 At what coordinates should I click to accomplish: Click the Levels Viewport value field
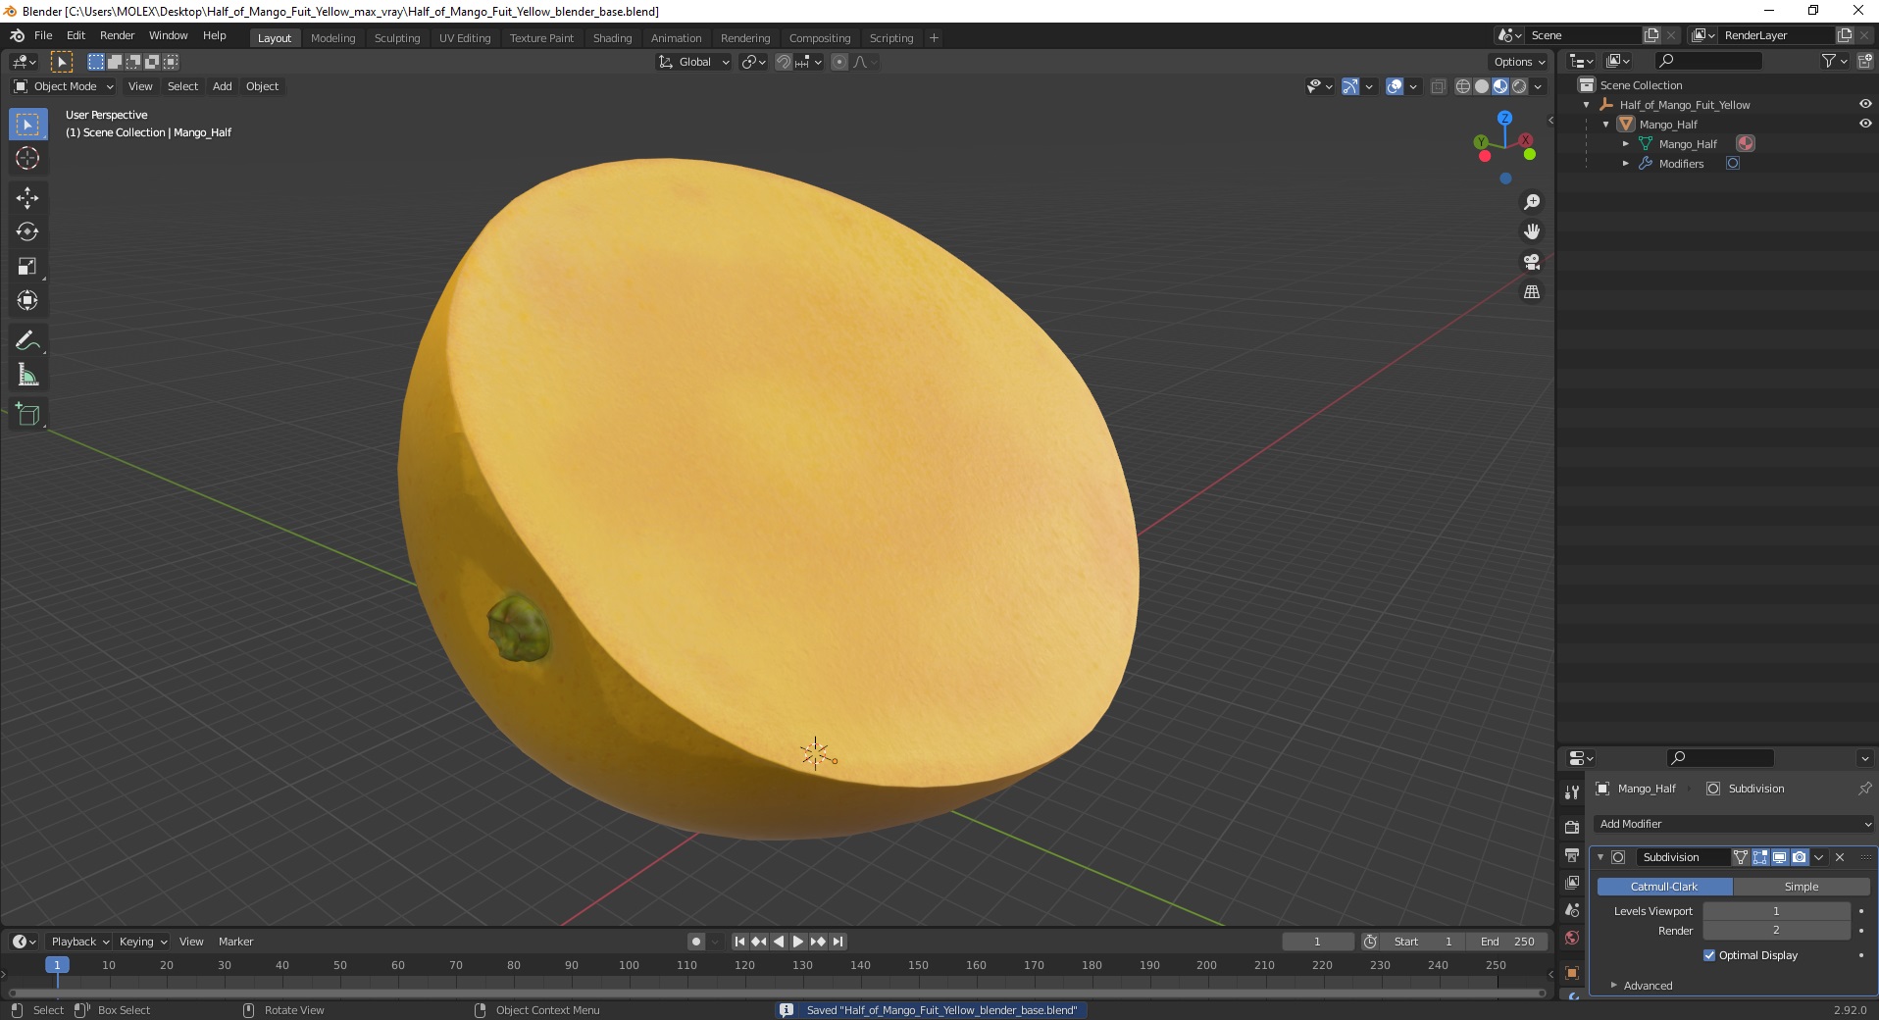[1776, 911]
